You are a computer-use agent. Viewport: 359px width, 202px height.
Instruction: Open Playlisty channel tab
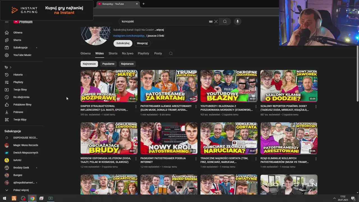coord(144,53)
